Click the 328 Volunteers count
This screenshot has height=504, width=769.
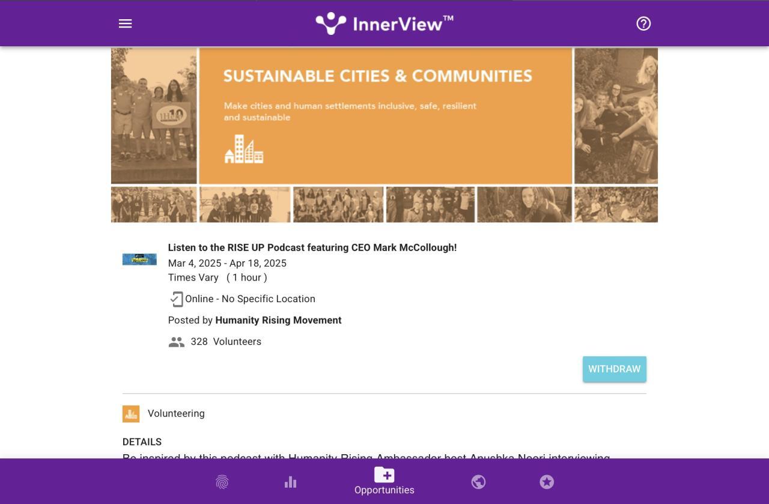[226, 342]
